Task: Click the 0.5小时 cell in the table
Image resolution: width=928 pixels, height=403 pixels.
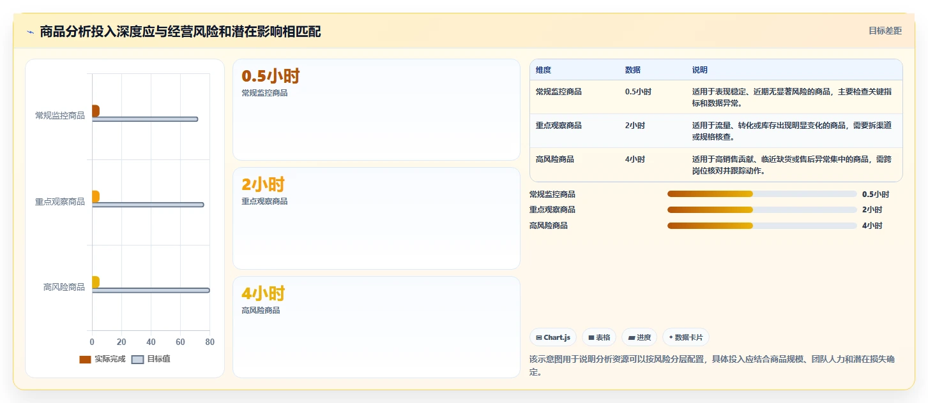Action: [x=638, y=92]
